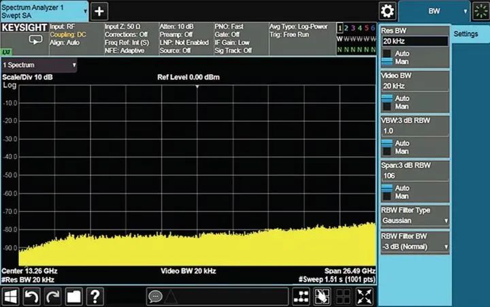Open help with the question mark icon

click(x=95, y=296)
